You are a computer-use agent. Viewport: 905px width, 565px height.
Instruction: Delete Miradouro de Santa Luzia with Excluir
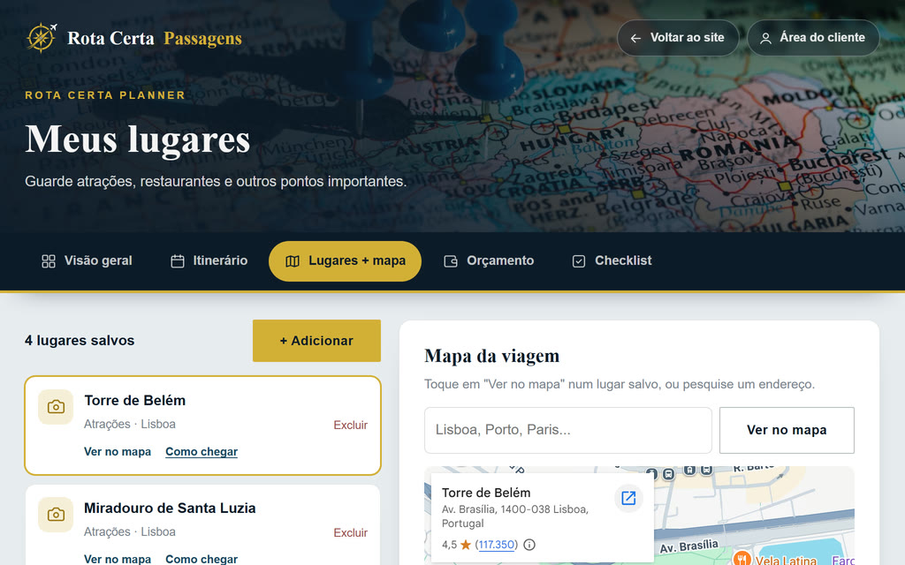click(350, 532)
